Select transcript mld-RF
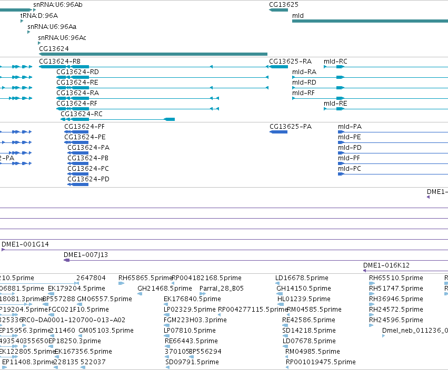448x370 pixels. click(303, 93)
